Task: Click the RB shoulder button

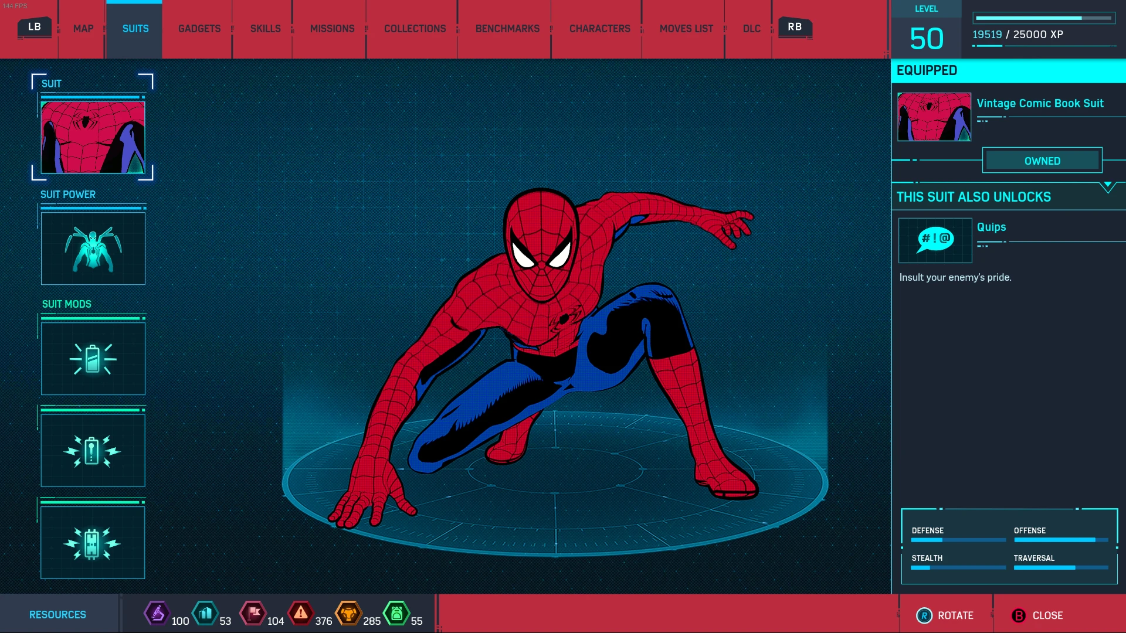Action: pos(795,27)
